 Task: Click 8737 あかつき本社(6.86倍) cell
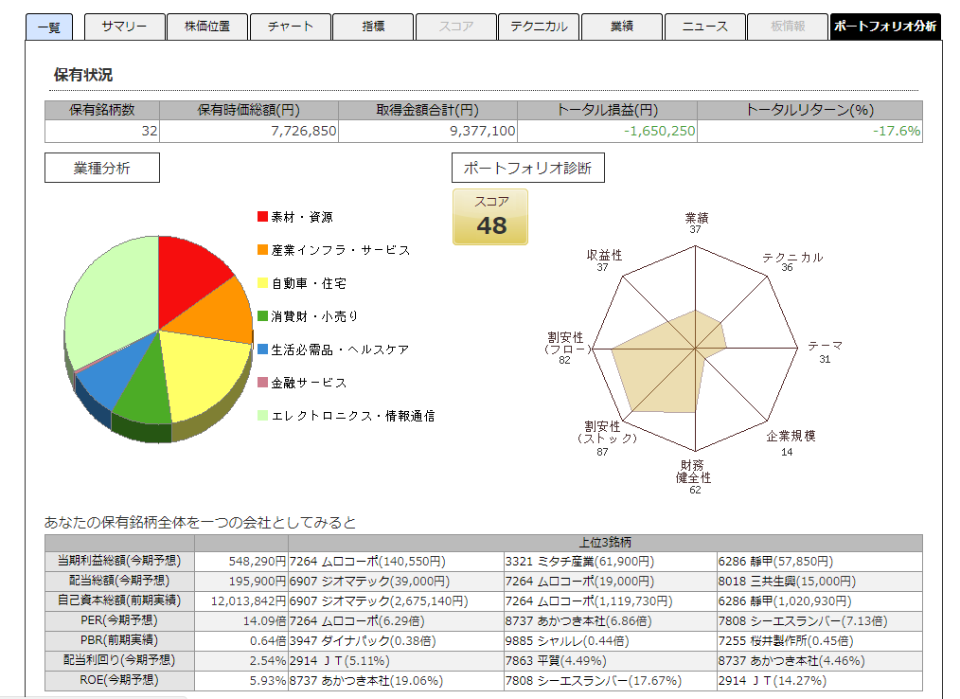(611, 621)
